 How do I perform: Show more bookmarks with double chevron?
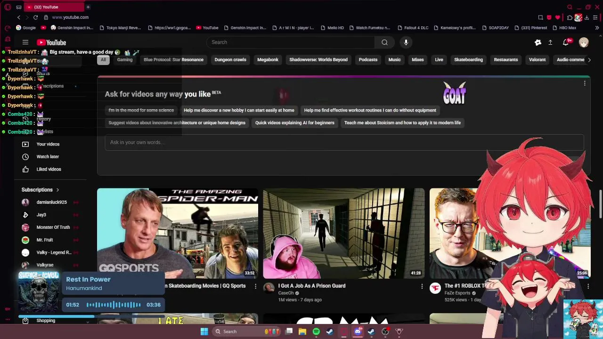tap(597, 28)
